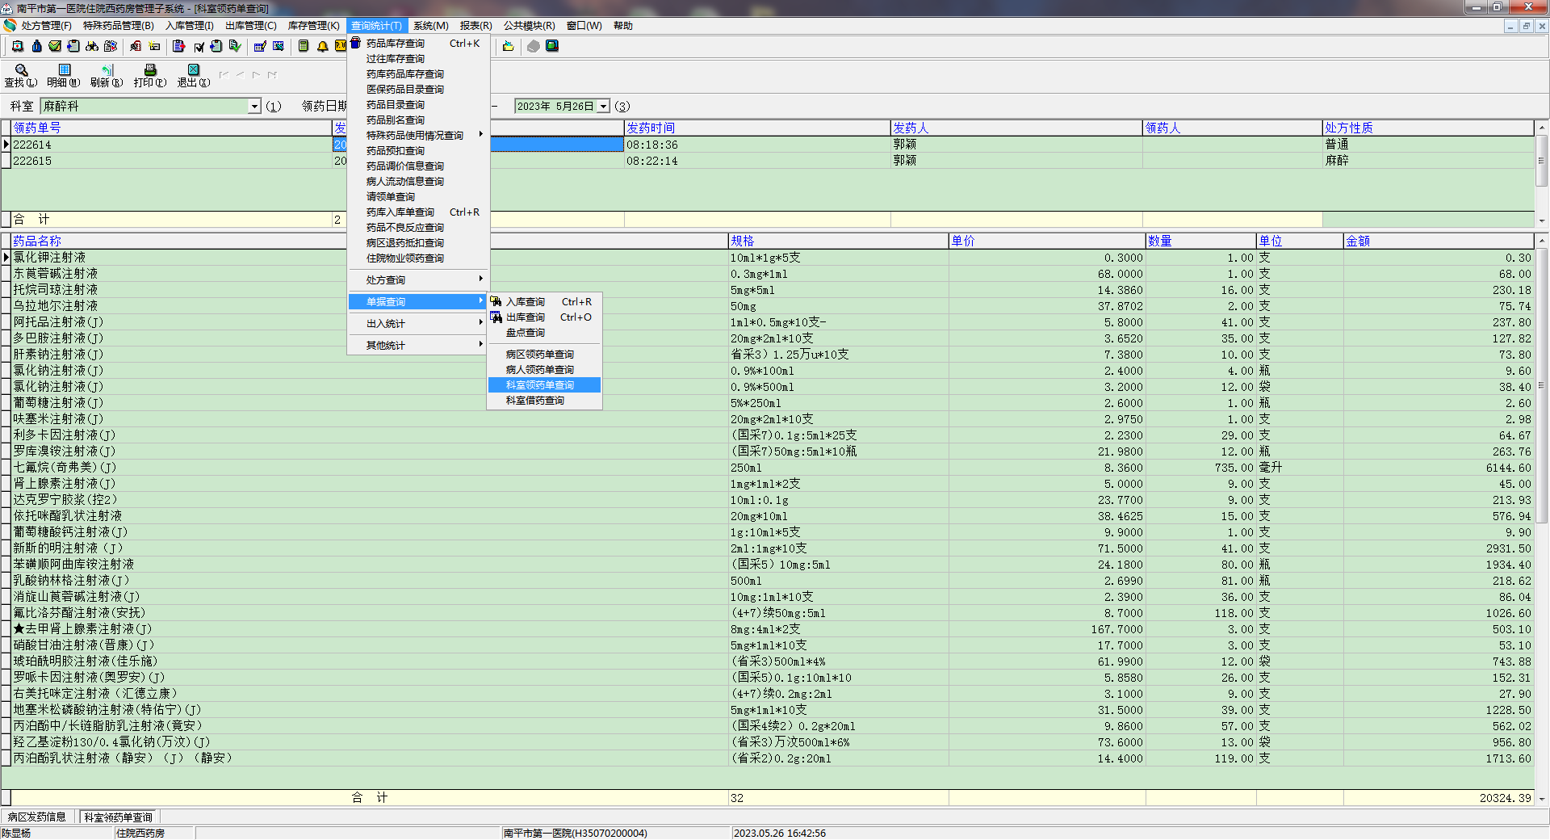The image size is (1550, 840).
Task: Click the blue clipboard with red arrow icon
Action: pos(179,46)
